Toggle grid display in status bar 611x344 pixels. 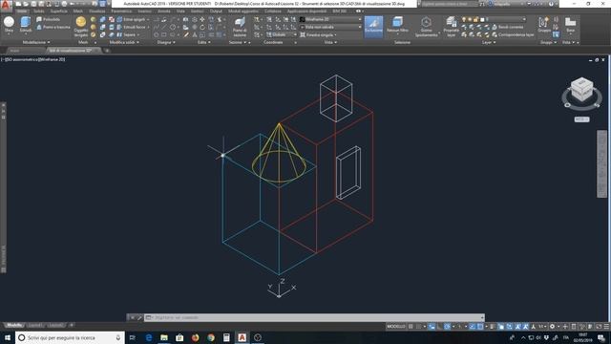click(411, 327)
